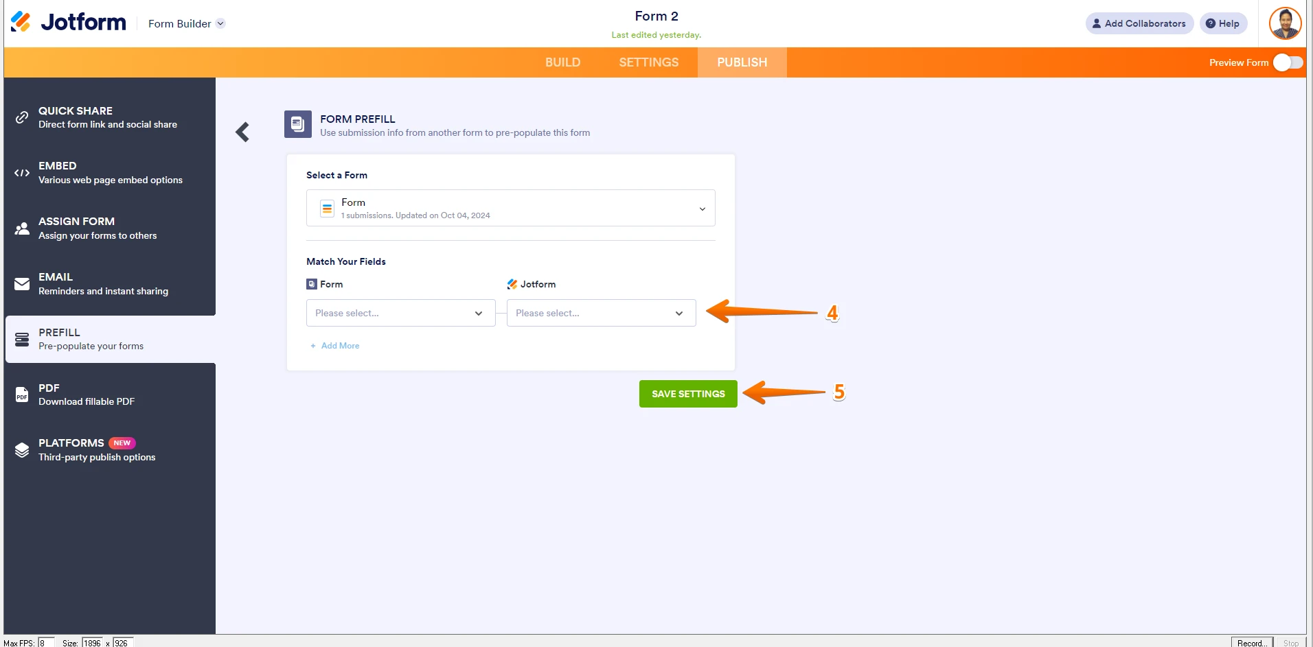
Task: Select the Email envelope icon
Action: pyautogui.click(x=22, y=283)
